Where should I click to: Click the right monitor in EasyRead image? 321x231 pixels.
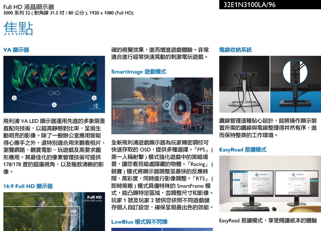[296, 188]
